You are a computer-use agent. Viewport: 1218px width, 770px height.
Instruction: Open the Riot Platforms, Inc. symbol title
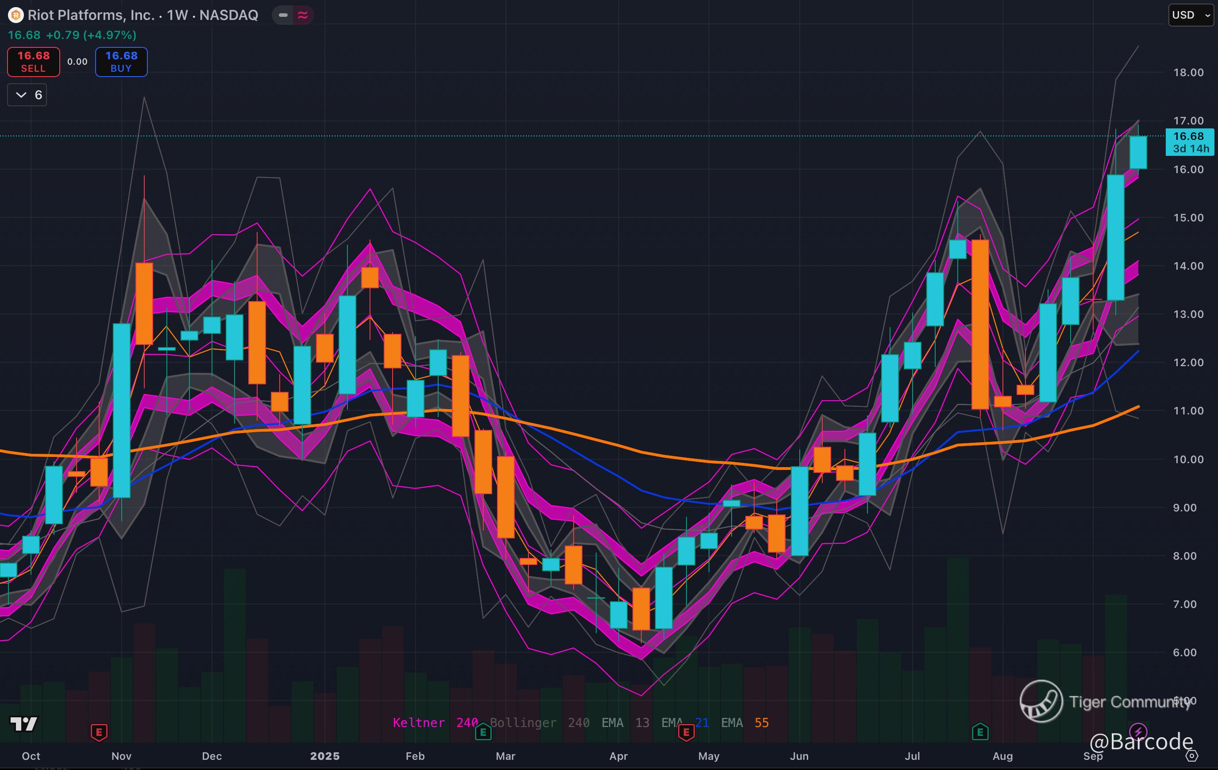point(91,15)
